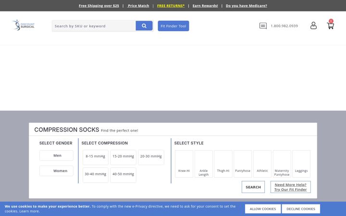
Task: Click the SELECT STYLE label
Action: pos(189,143)
